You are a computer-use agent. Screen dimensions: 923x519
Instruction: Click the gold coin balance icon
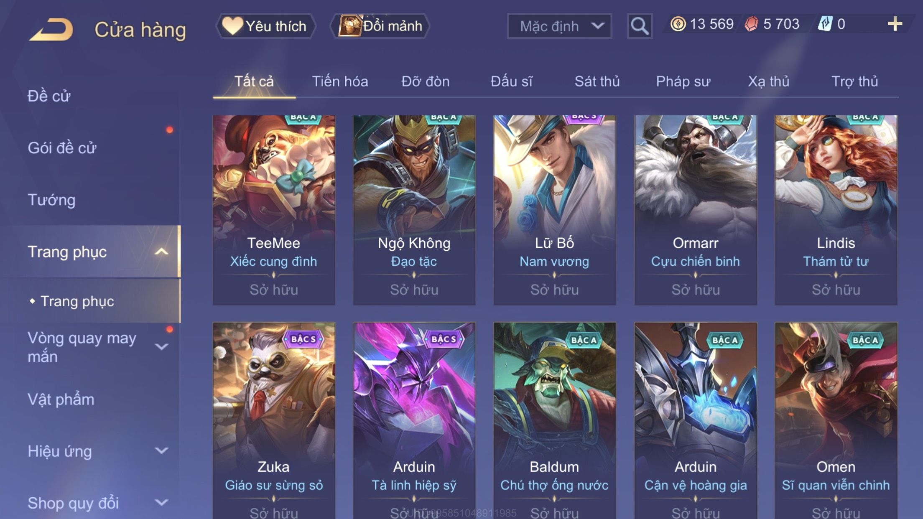[x=678, y=24]
